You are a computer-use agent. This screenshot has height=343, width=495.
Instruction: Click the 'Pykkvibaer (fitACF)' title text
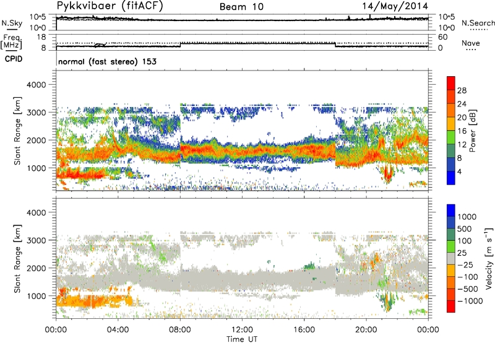pyautogui.click(x=110, y=6)
